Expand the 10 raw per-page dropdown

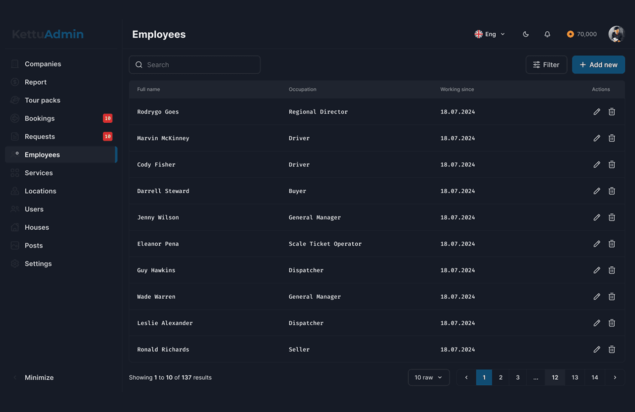(429, 377)
